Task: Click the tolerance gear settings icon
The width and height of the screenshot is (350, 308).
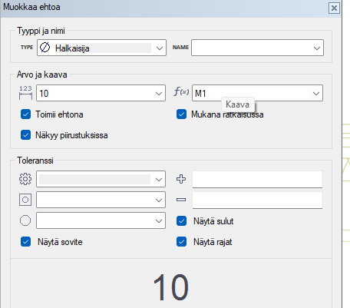Action: pos(25,179)
